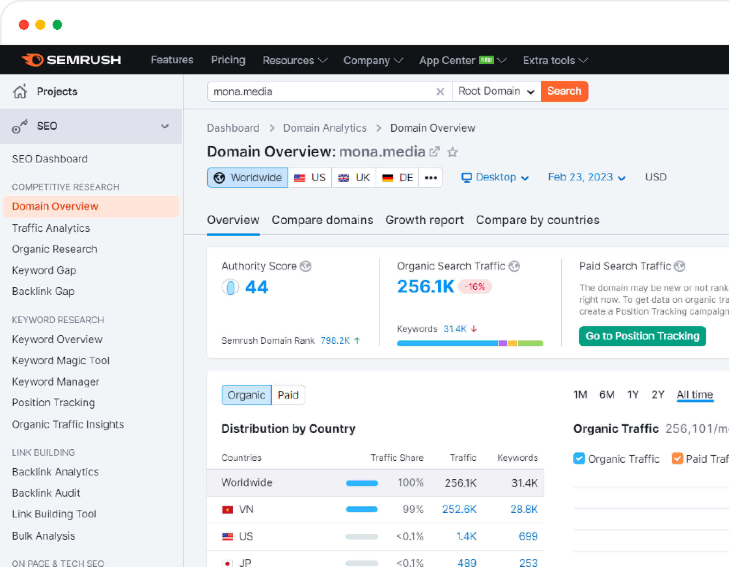Click Go to Position Tracking button

(642, 336)
